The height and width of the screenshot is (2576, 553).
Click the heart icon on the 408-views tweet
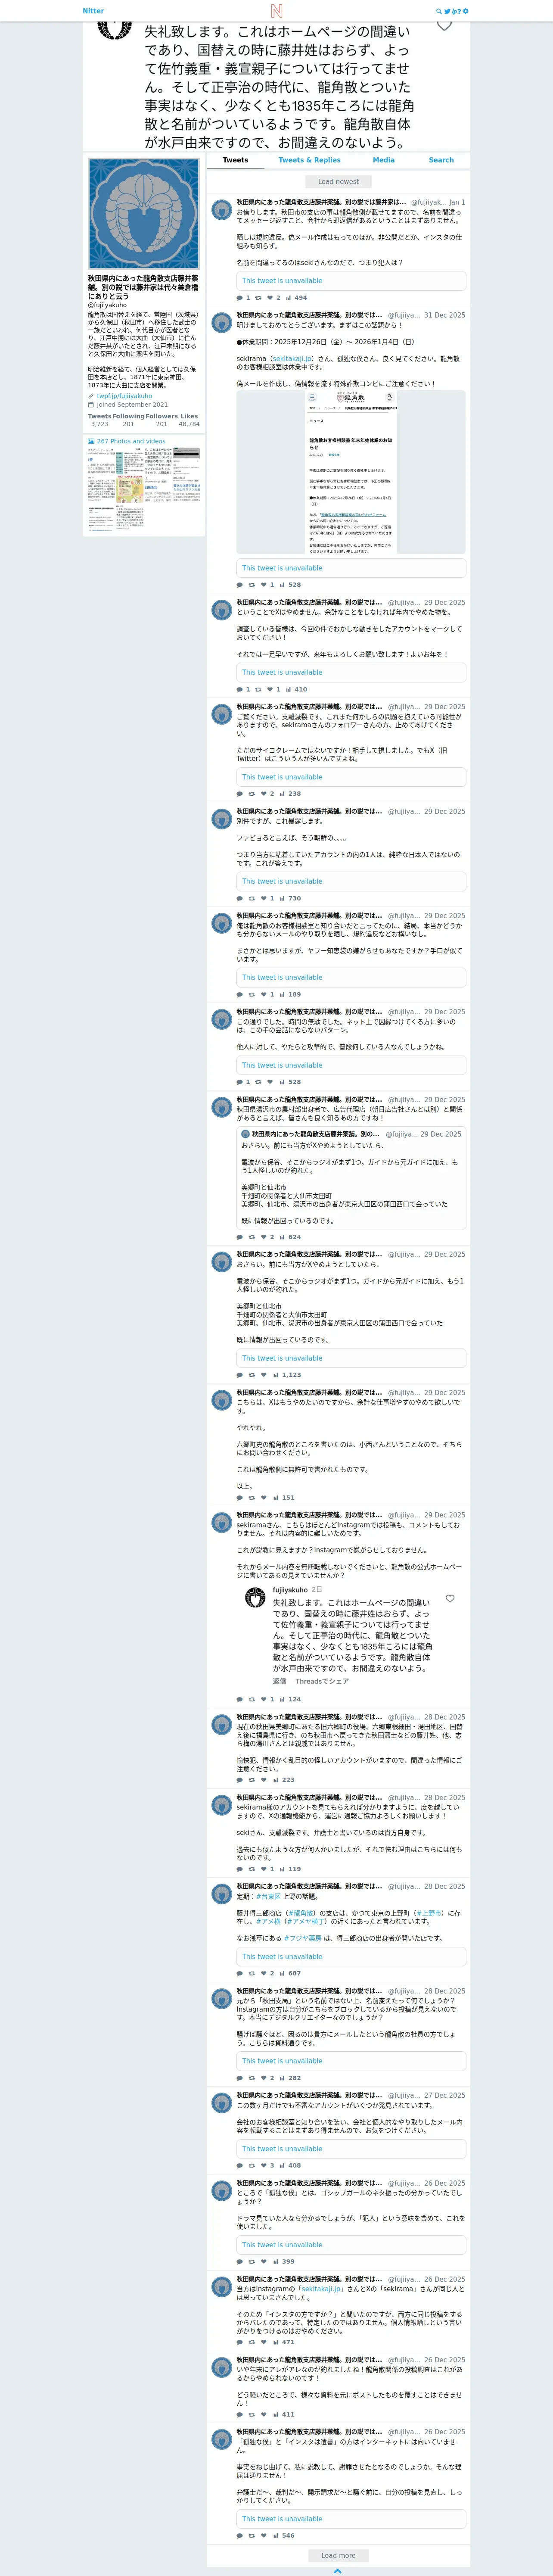tap(263, 2166)
